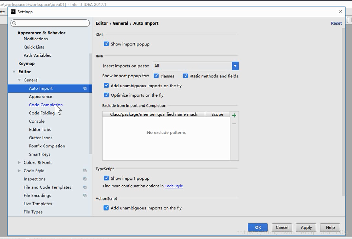352x239 pixels.
Task: Click the Editor breadcrumb
Action: point(102,23)
